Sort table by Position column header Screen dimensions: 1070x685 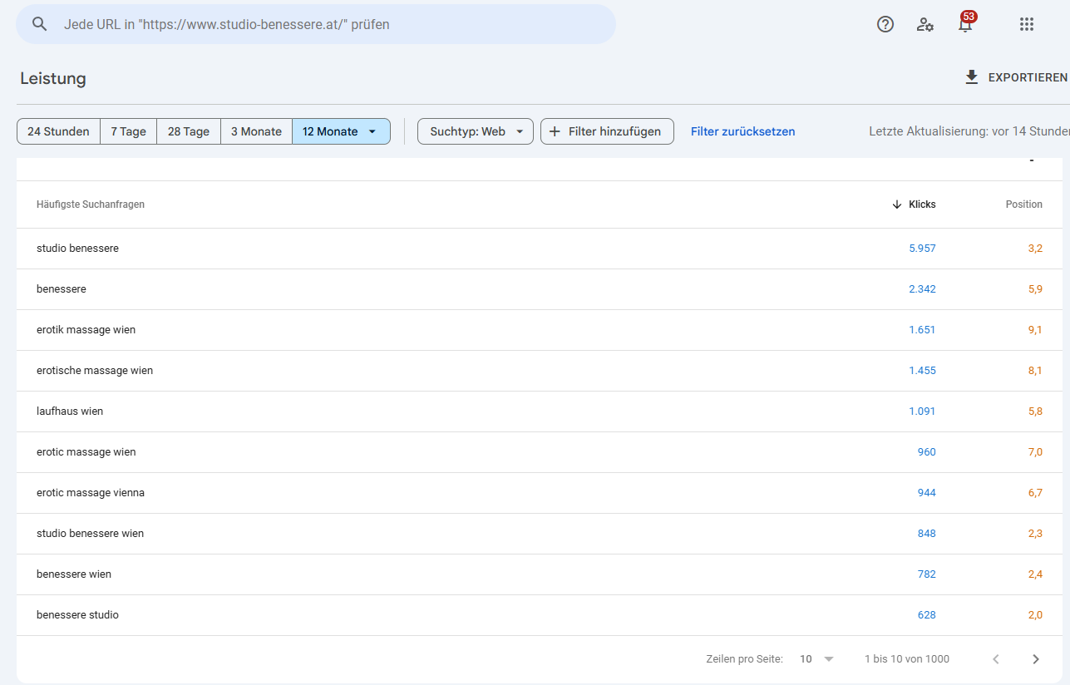click(x=1023, y=205)
